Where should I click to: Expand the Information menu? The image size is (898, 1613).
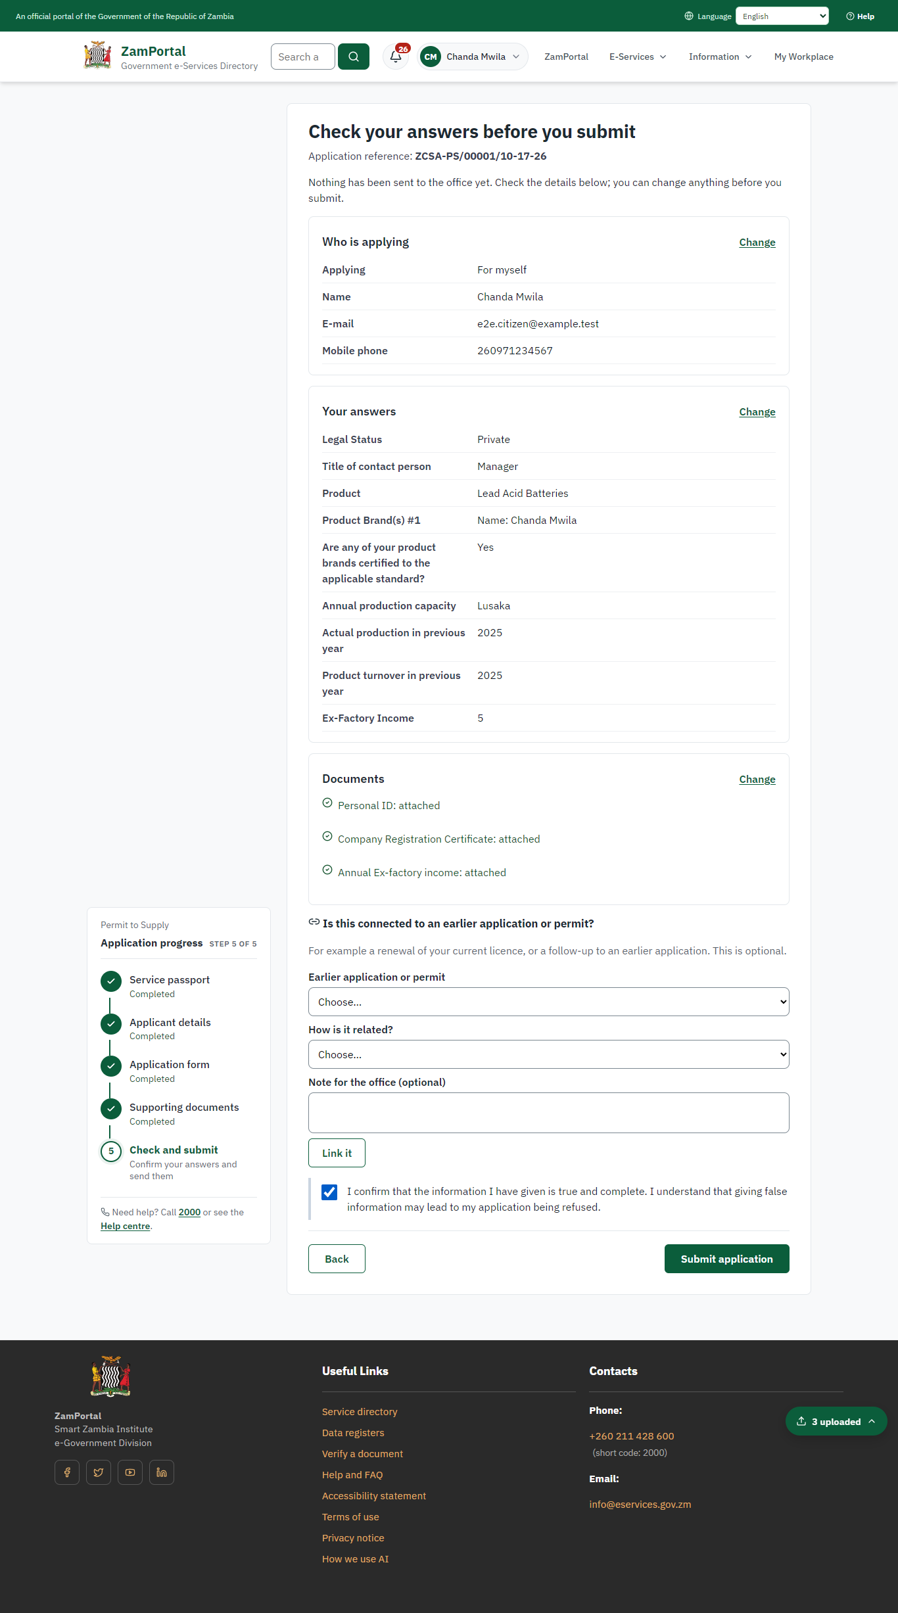[721, 57]
